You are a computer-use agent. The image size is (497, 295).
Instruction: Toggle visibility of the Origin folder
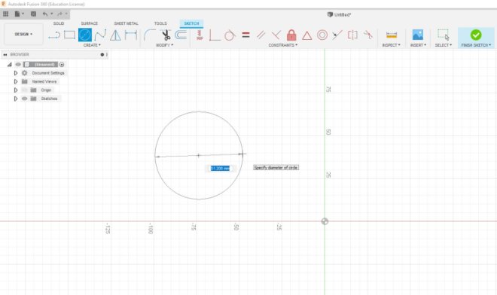click(24, 90)
